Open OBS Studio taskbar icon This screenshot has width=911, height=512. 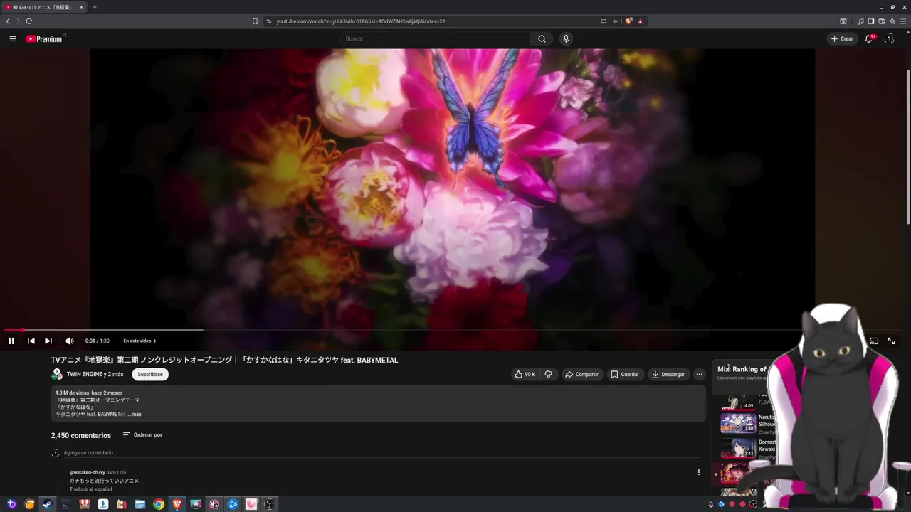(270, 504)
